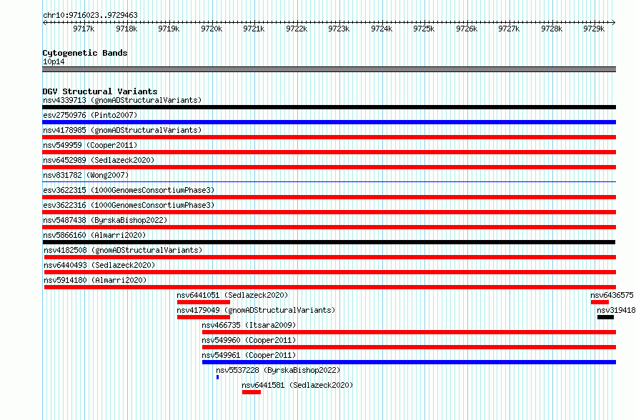Image resolution: width=636 pixels, height=420 pixels.
Task: Open variant nsv319418 label
Action: 616,310
